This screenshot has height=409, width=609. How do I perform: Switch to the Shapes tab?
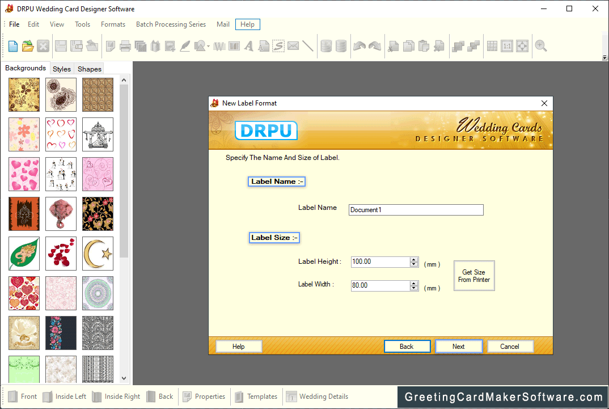click(90, 69)
